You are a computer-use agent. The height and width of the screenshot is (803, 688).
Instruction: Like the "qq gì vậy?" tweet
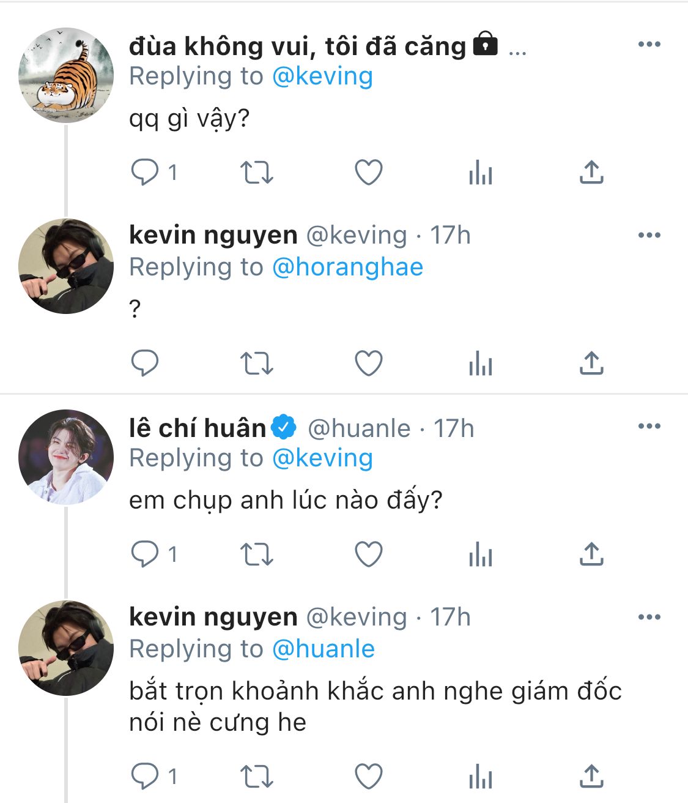(x=369, y=173)
